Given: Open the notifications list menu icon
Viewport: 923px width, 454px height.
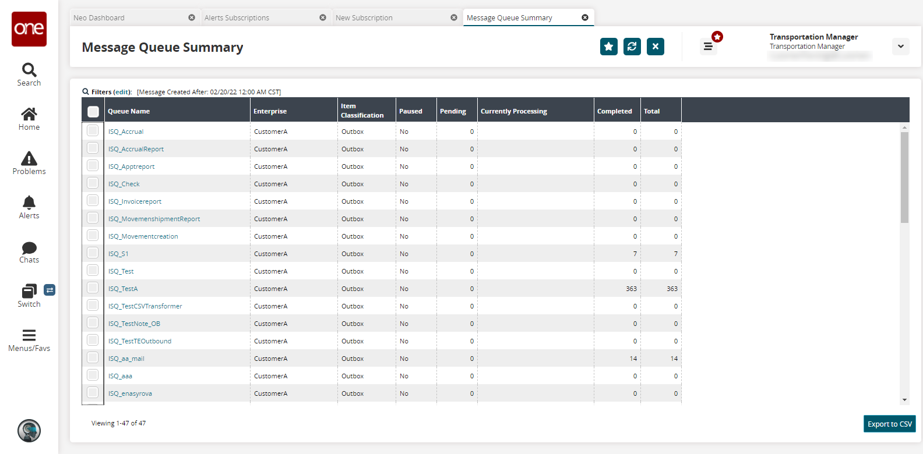Looking at the screenshot, I should point(708,47).
